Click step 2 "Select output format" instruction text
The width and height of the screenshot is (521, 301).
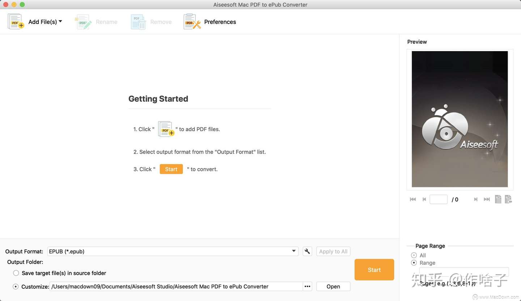point(200,152)
